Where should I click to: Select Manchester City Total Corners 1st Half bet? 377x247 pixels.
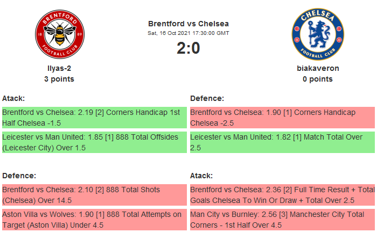[x=282, y=219]
